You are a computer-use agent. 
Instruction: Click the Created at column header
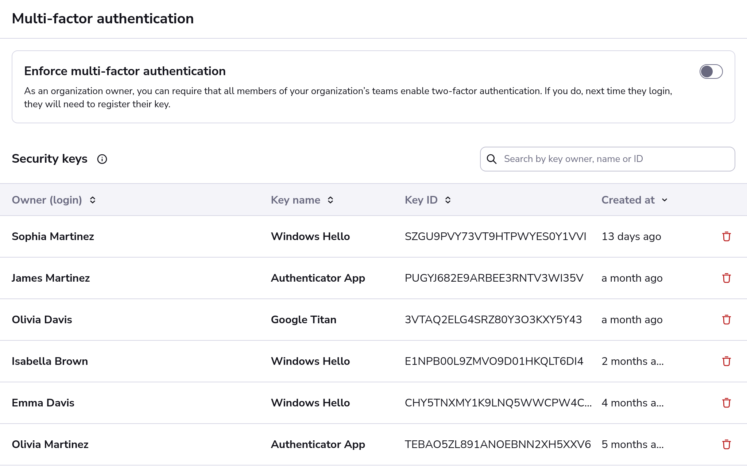coord(628,200)
